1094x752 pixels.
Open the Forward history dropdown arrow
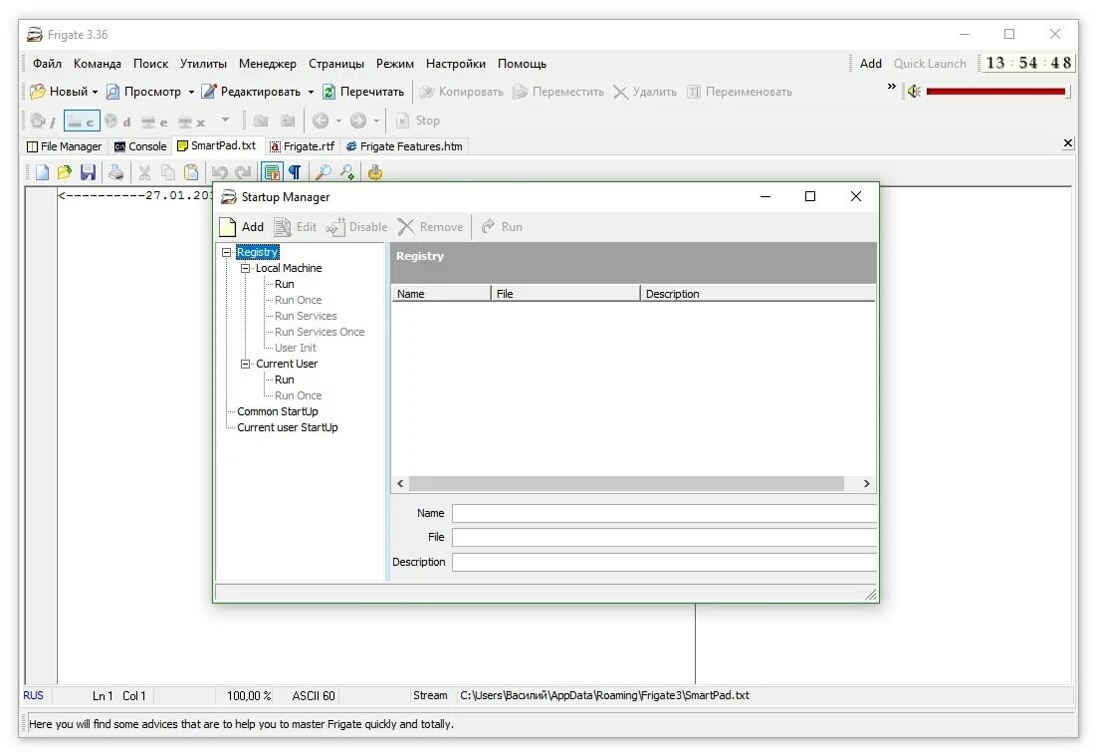[376, 121]
